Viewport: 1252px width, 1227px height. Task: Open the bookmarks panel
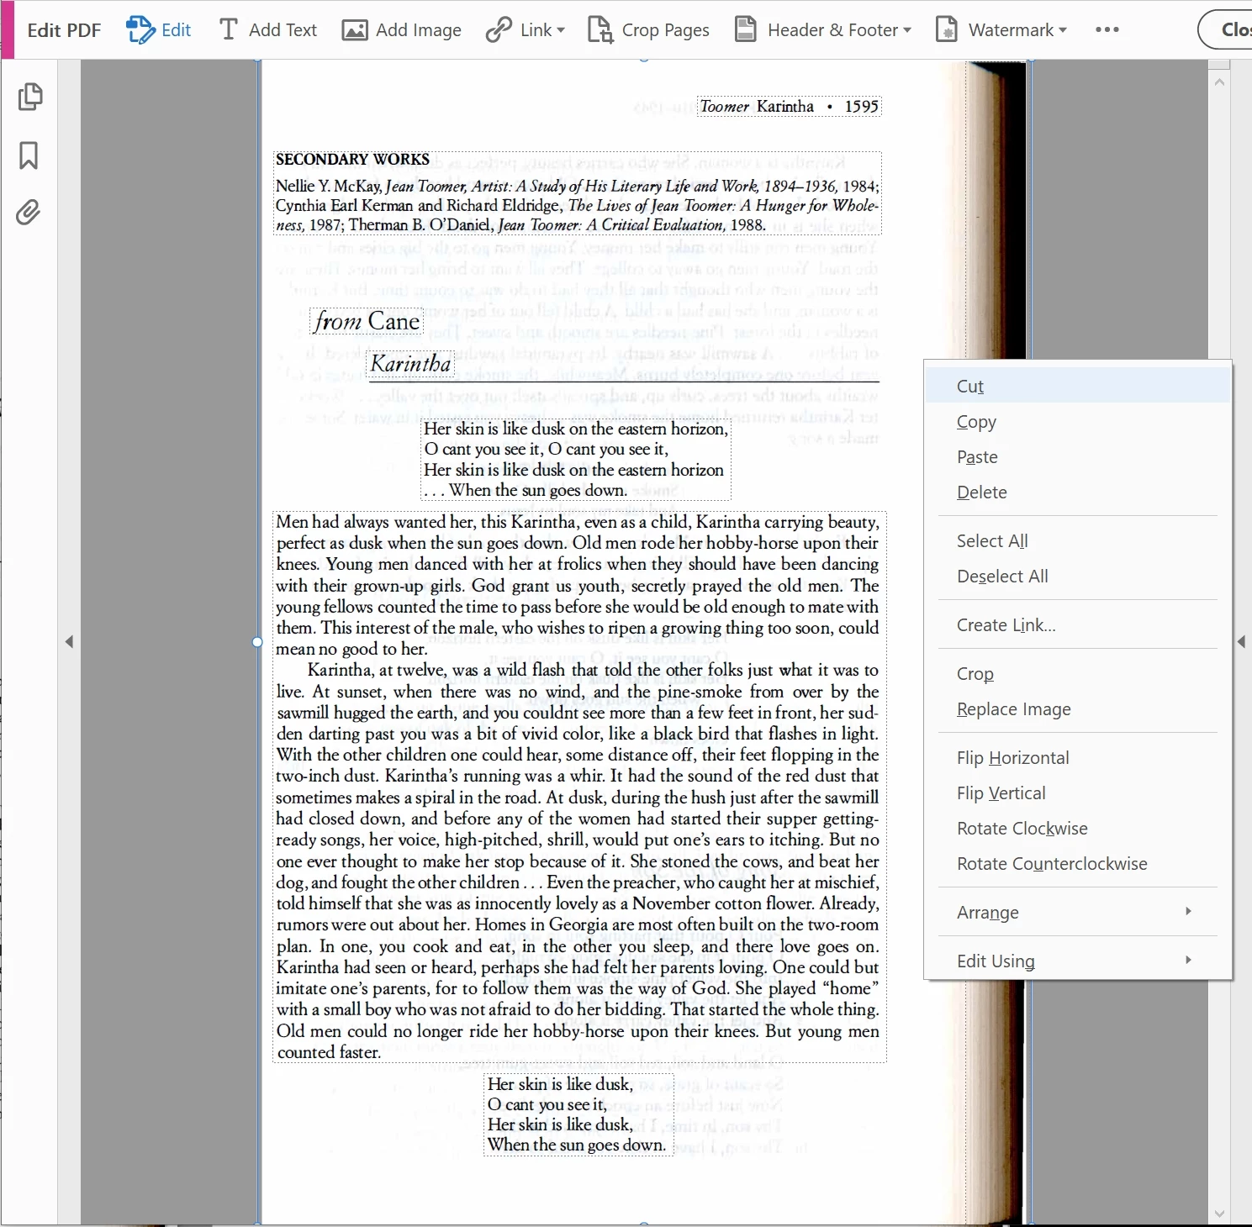pyautogui.click(x=29, y=155)
